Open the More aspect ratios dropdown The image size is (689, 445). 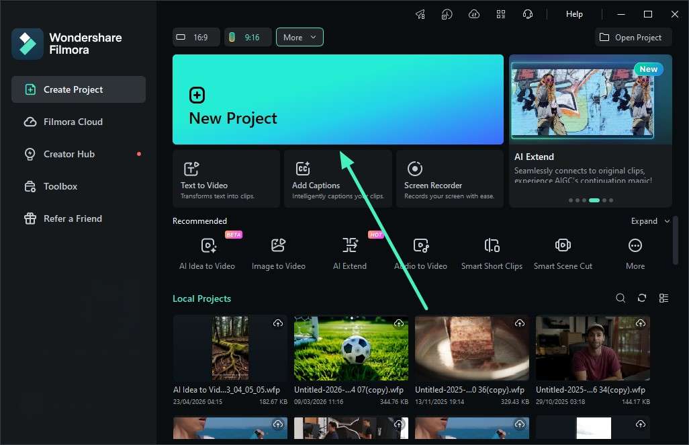click(300, 38)
